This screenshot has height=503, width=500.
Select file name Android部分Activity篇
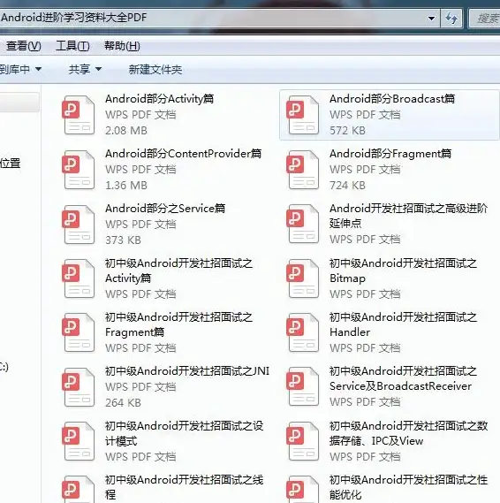point(159,99)
